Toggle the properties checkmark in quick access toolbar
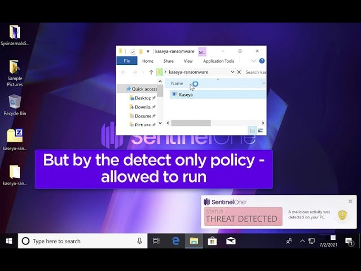Screen dimensions: 361x271 [133, 51]
